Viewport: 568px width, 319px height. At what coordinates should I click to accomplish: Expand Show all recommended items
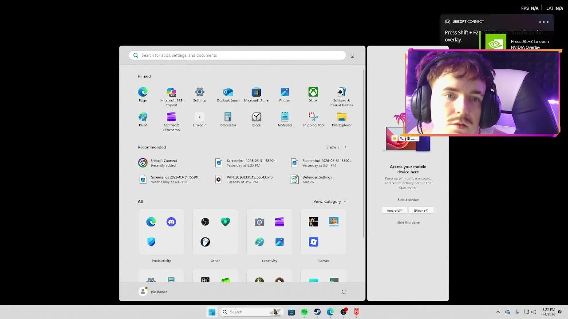point(336,147)
